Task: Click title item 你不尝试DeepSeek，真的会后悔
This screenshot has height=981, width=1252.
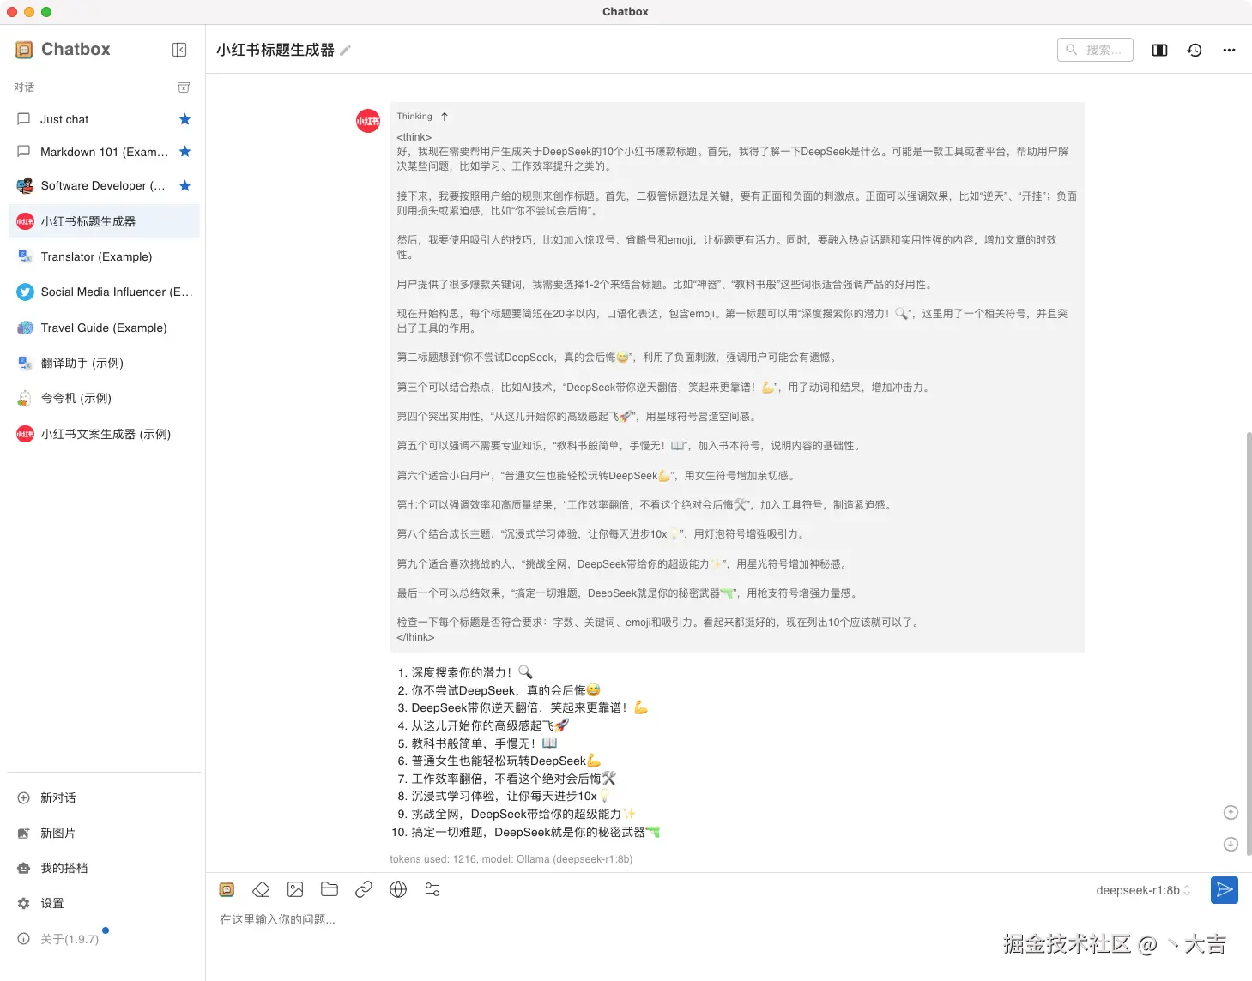Action: [506, 690]
